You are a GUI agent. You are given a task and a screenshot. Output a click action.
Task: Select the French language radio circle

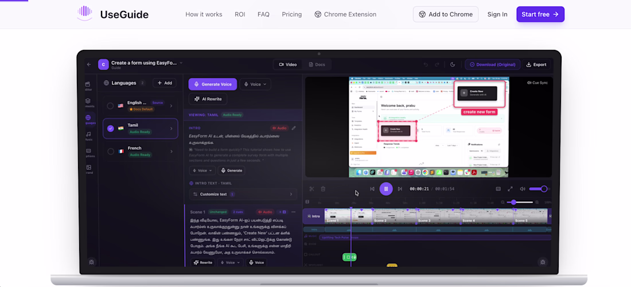110,152
